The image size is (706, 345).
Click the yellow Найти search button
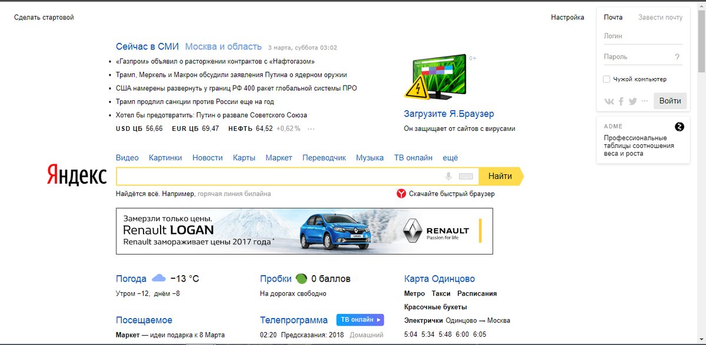point(500,176)
